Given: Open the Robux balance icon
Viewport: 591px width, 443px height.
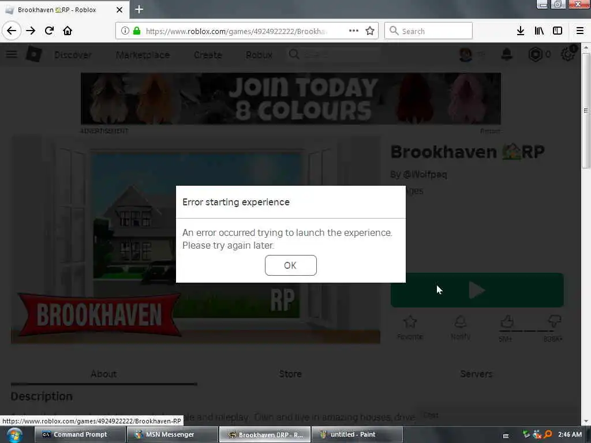Looking at the screenshot, I should (x=535, y=55).
